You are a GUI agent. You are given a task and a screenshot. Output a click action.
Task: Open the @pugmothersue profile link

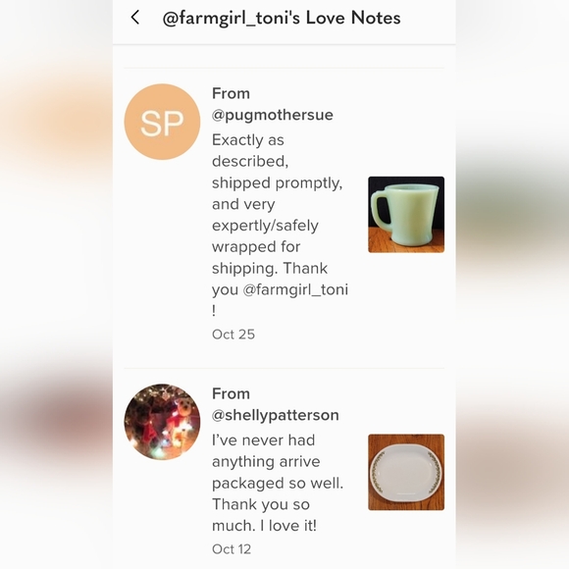pos(273,115)
